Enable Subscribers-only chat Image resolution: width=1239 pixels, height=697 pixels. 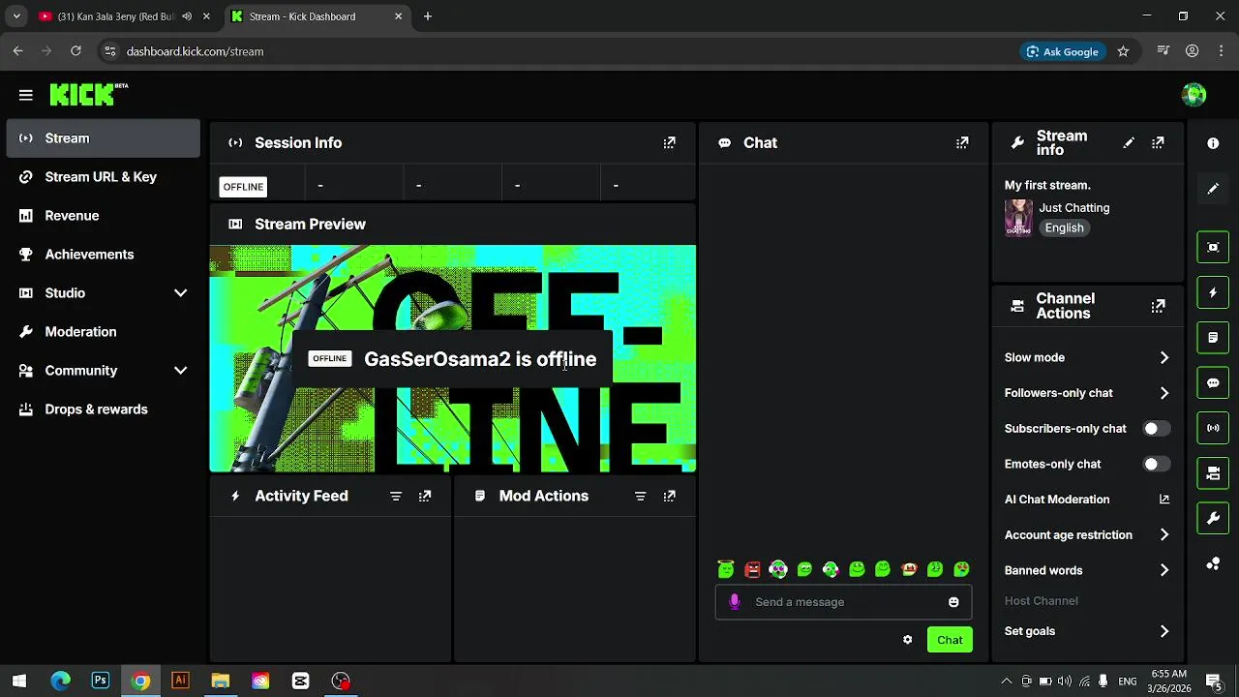tap(1156, 428)
